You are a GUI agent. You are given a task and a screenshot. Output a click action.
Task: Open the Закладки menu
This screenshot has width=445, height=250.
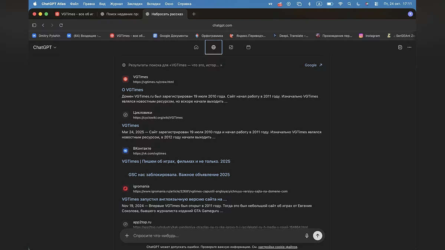coord(135,4)
